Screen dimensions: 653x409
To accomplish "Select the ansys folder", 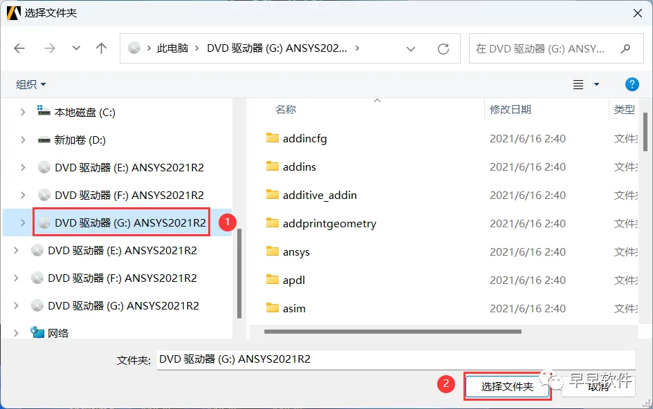I will click(x=297, y=251).
